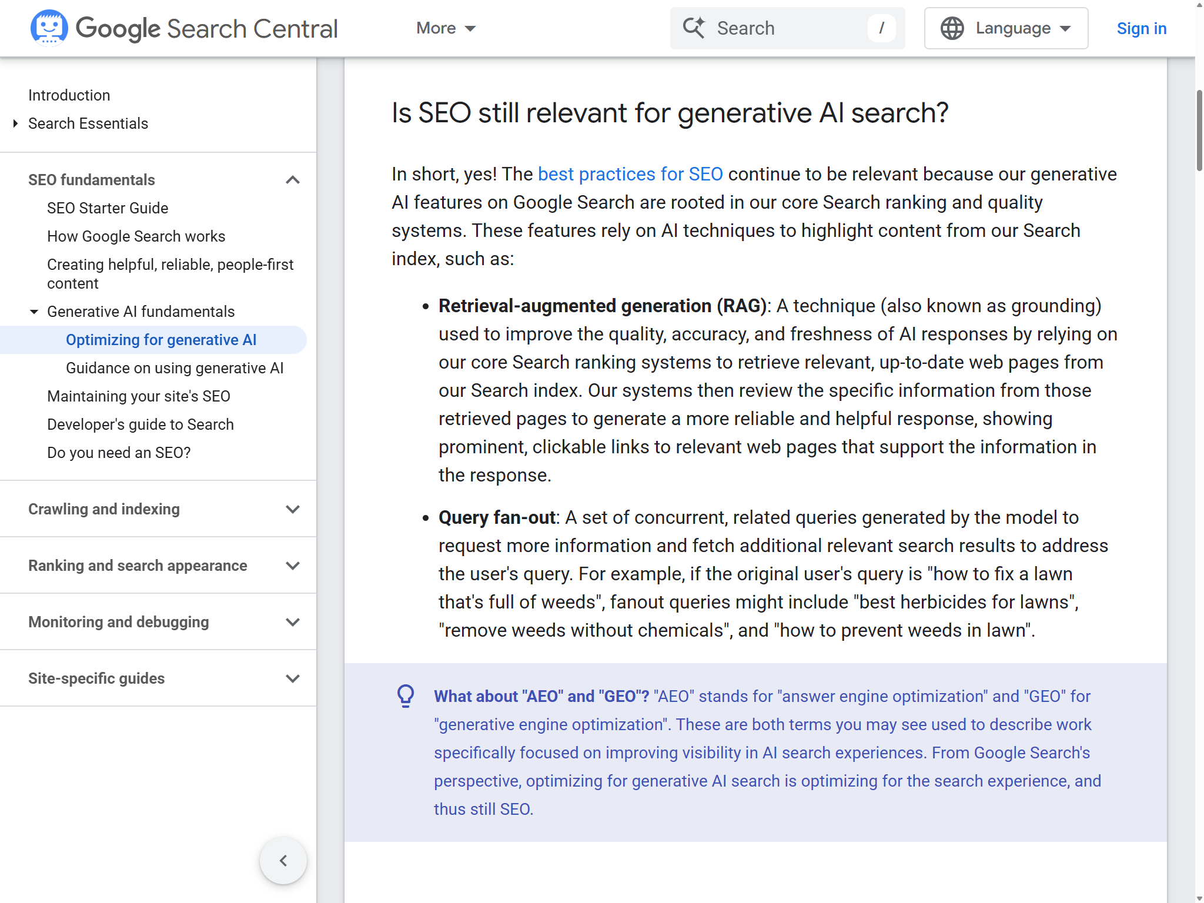The height and width of the screenshot is (903, 1204).
Task: Select the Query fan-out term
Action: click(497, 517)
